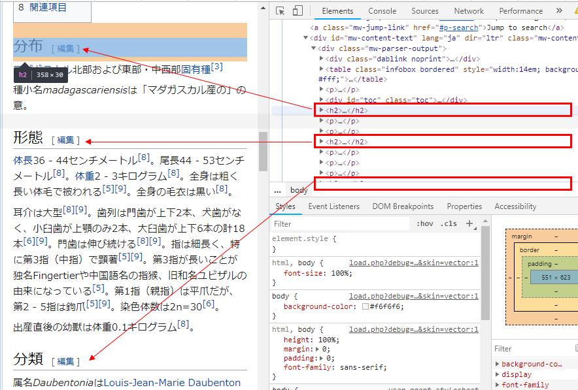Toggle the .cls class editor button
This screenshot has width=578, height=390.
449,223
